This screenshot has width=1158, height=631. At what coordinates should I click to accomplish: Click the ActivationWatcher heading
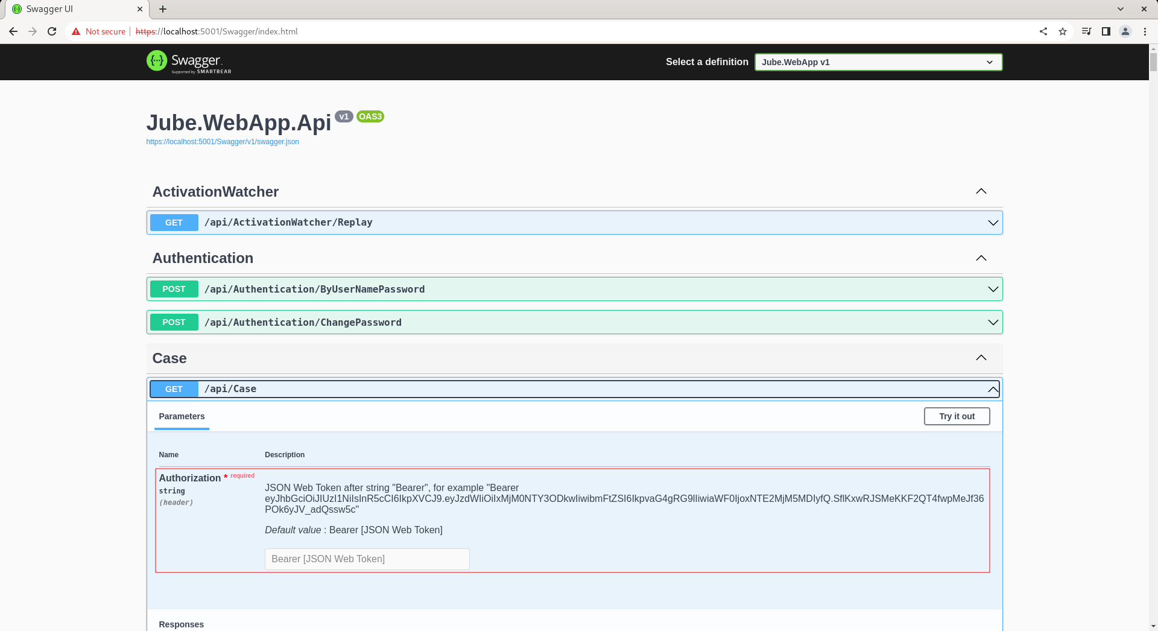(215, 192)
